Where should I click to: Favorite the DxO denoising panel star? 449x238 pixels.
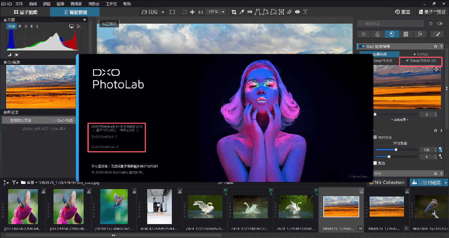click(435, 47)
